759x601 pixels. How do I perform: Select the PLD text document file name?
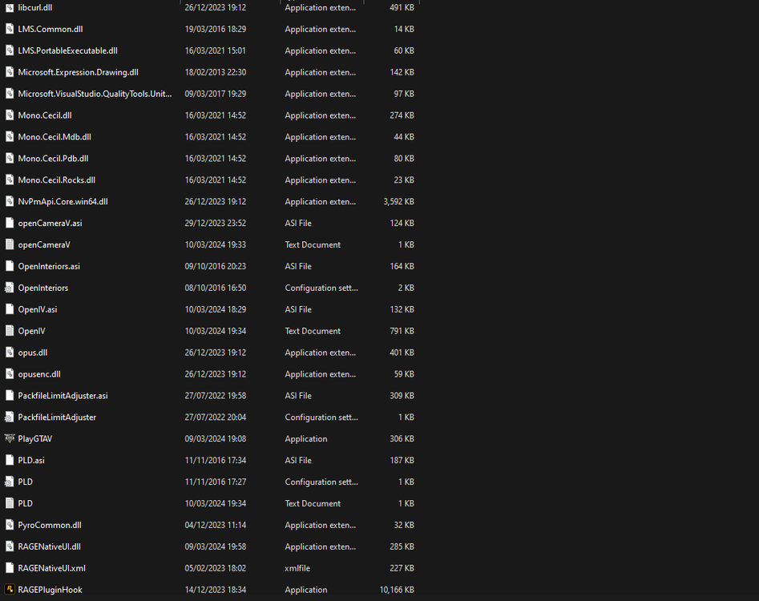click(25, 503)
